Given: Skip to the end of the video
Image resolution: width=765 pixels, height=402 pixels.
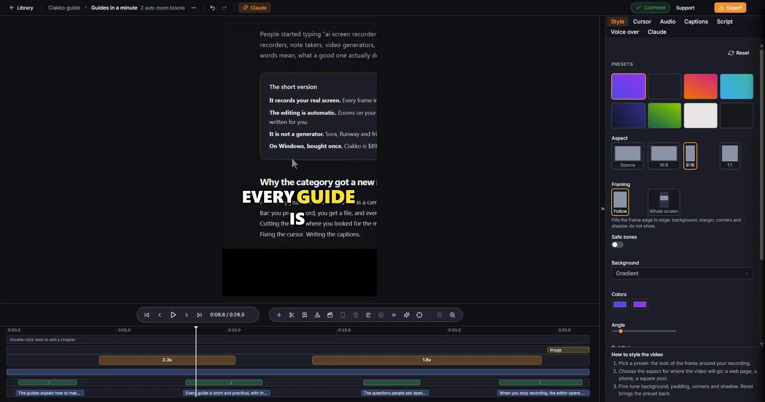Looking at the screenshot, I should coord(199,315).
